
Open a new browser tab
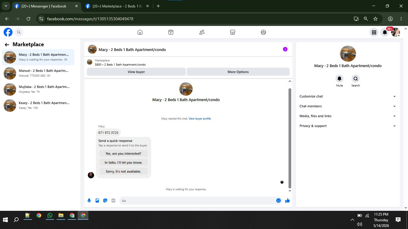coord(158,6)
